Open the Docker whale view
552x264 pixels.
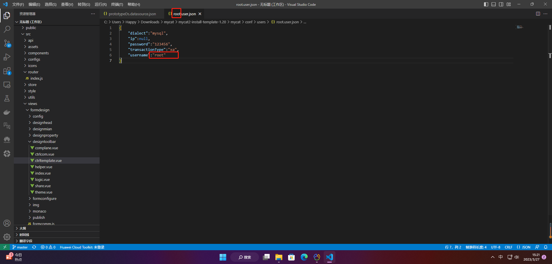[7, 112]
